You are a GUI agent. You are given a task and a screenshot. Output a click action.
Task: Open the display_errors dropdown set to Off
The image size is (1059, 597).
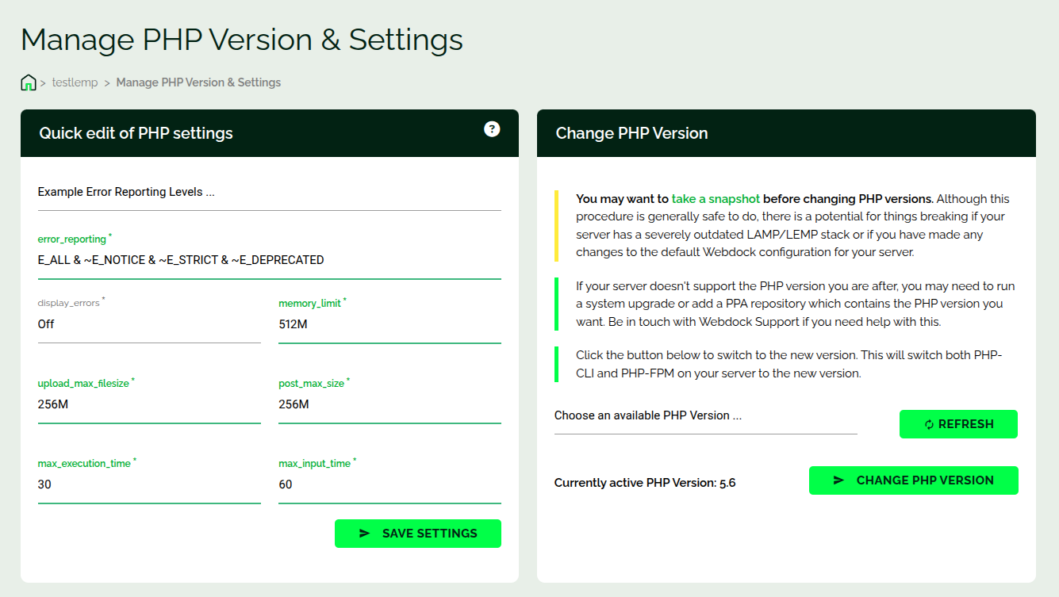[148, 324]
